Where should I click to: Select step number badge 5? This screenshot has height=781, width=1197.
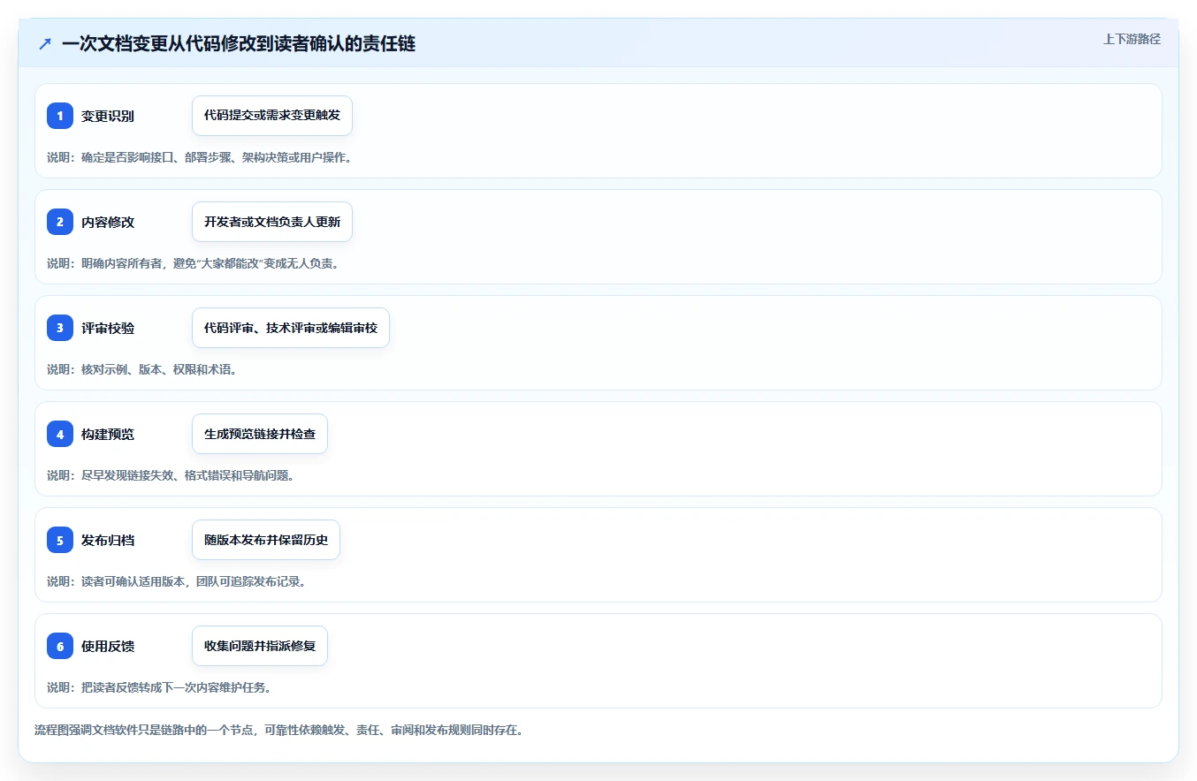[x=60, y=540]
